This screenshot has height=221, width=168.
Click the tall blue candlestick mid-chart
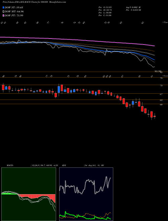(59, 89)
